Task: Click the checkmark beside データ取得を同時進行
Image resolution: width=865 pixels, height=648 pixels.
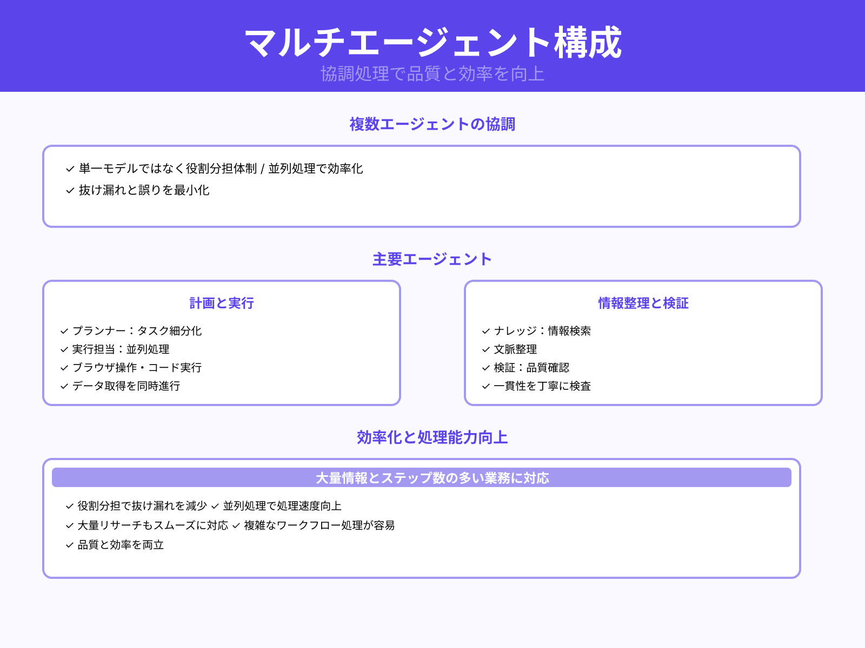Action: (x=63, y=386)
